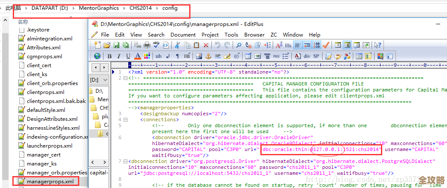Open the [D:] drive dropdown
Screen dimensions: 447x188
[99, 80]
